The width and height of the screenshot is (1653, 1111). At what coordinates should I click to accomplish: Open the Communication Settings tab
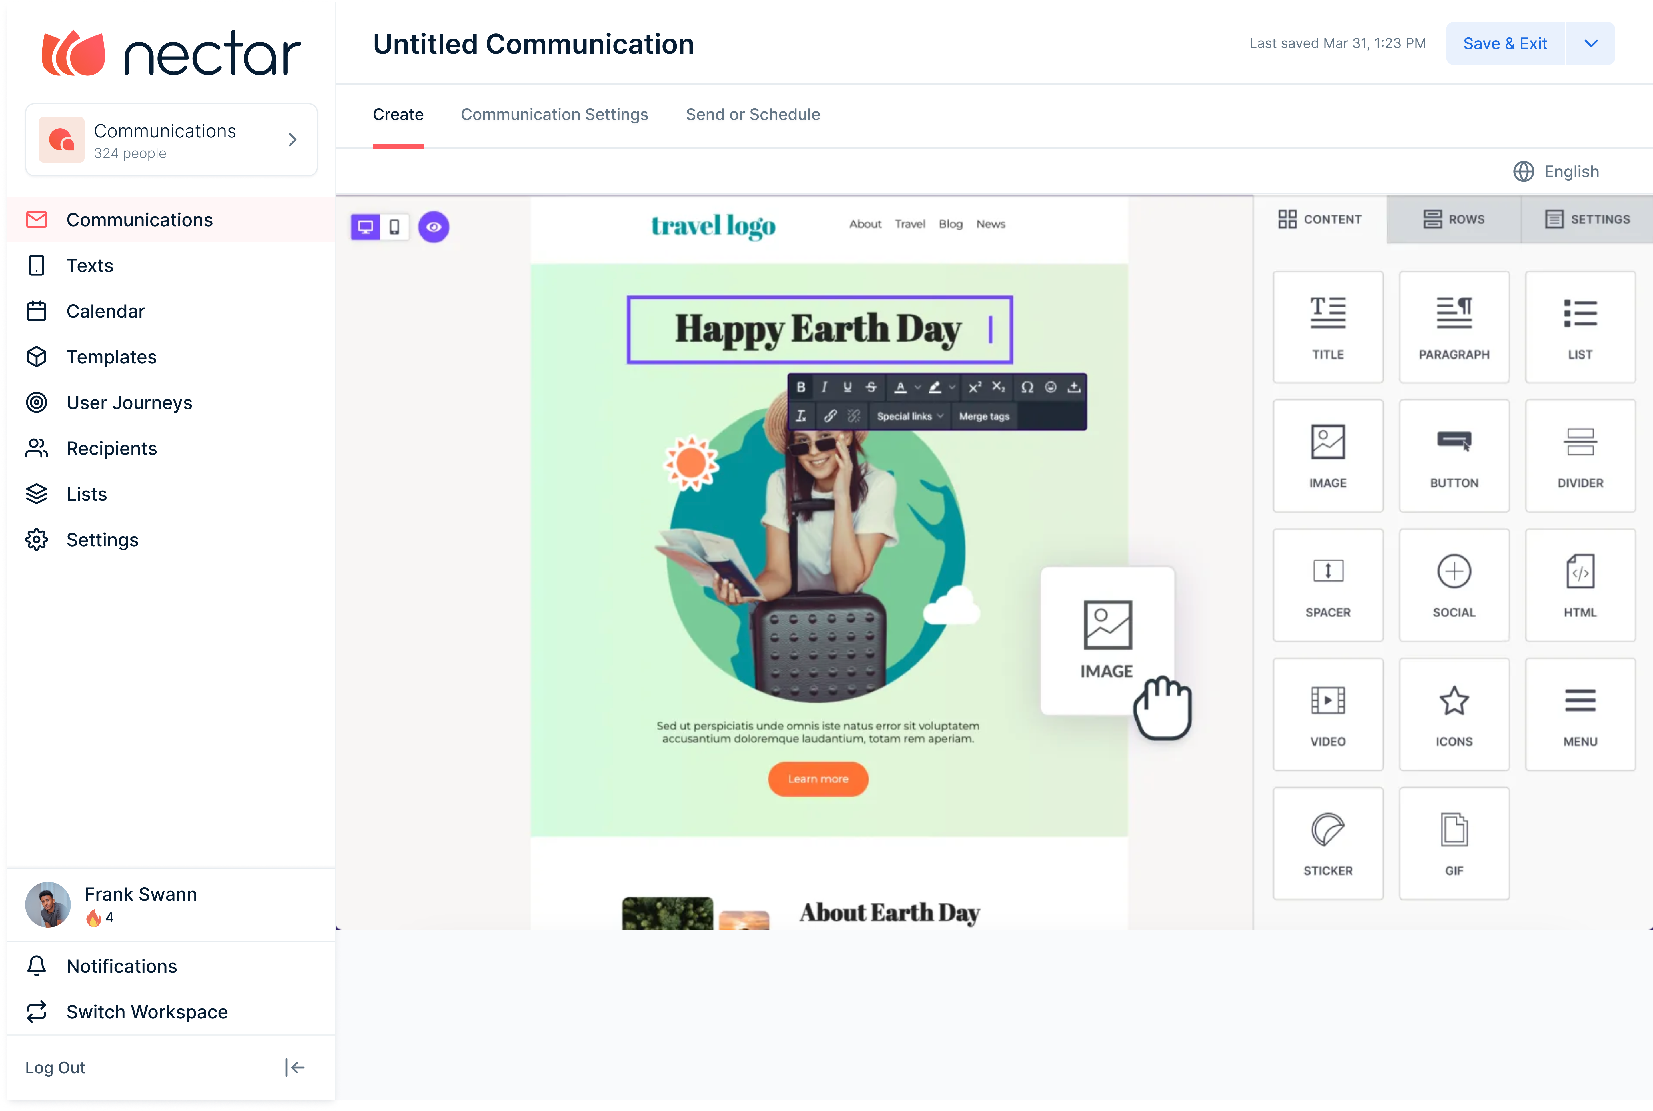pyautogui.click(x=554, y=115)
